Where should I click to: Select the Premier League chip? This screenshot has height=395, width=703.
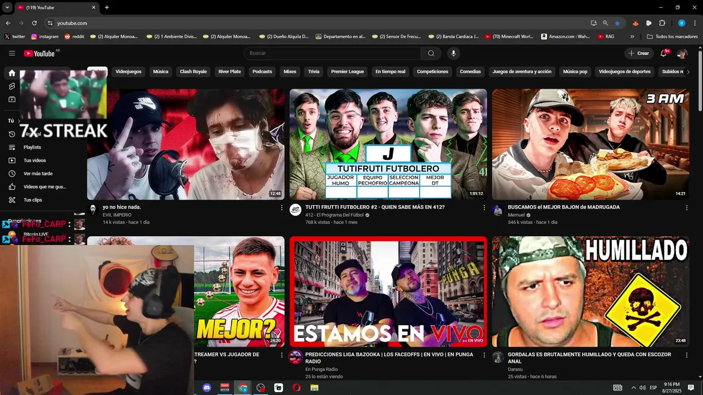tap(347, 71)
